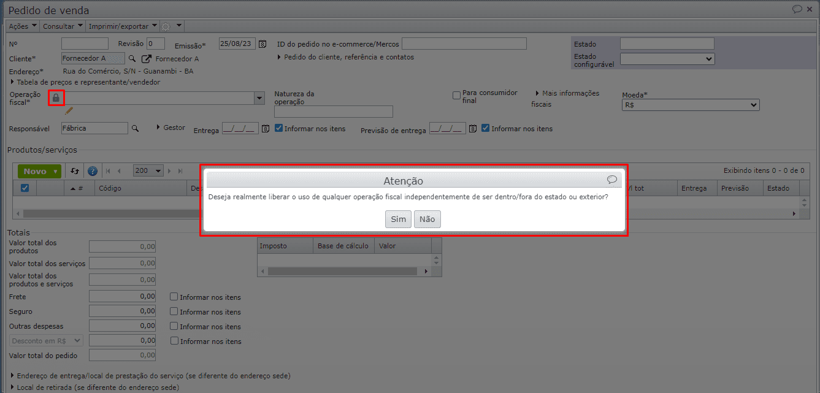Expand Local de retirada section
820x393 pixels.
[94, 387]
